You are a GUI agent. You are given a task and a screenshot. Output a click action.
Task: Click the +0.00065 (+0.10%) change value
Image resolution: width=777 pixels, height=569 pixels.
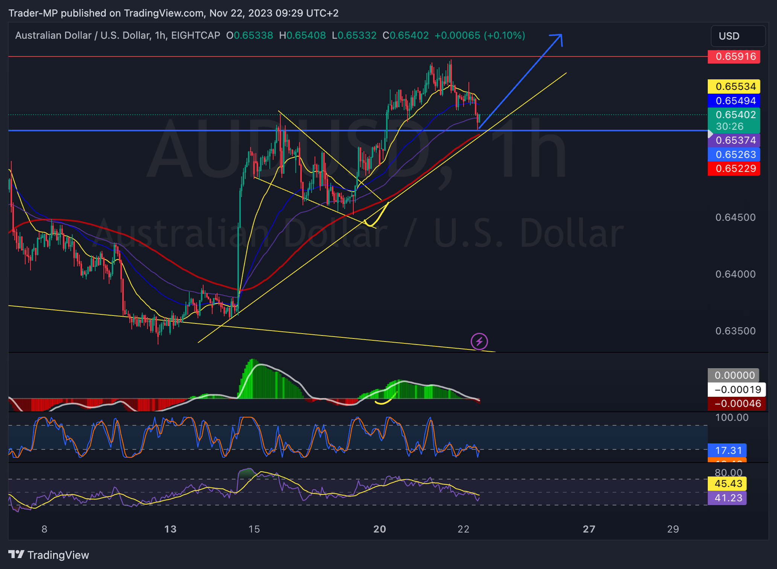480,35
